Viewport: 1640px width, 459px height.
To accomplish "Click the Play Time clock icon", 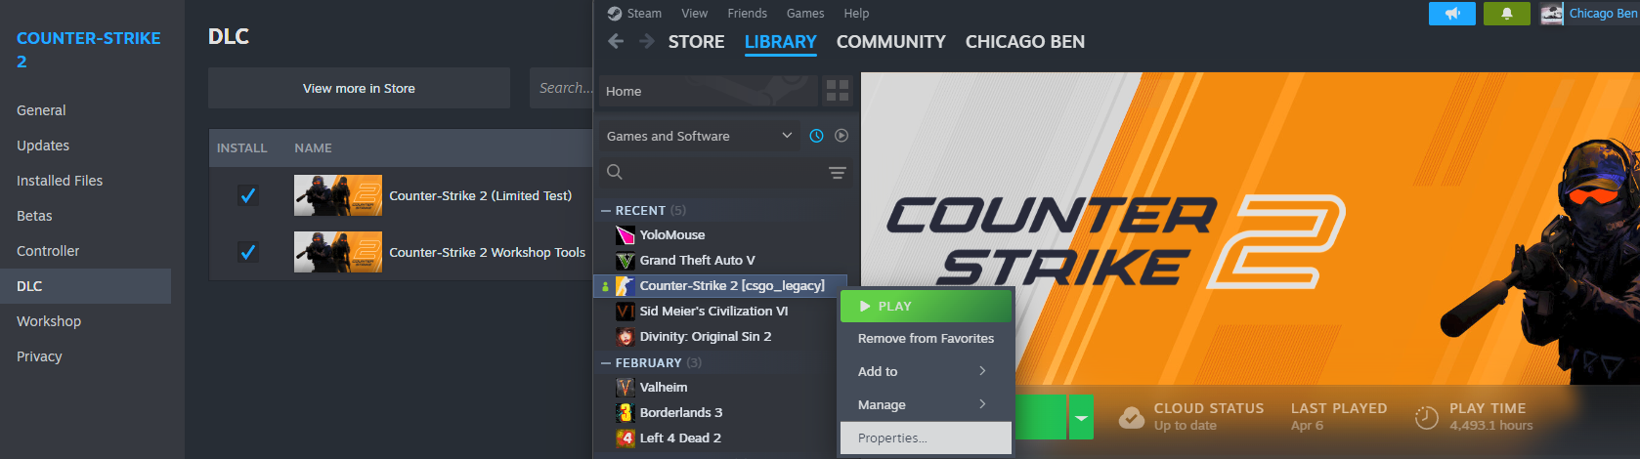I will pos(1427,418).
